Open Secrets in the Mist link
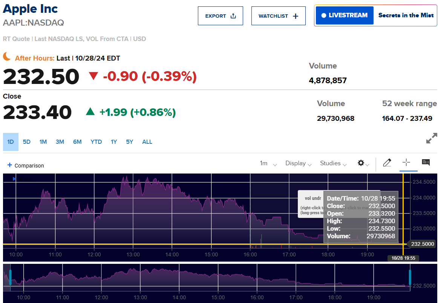 406,15
